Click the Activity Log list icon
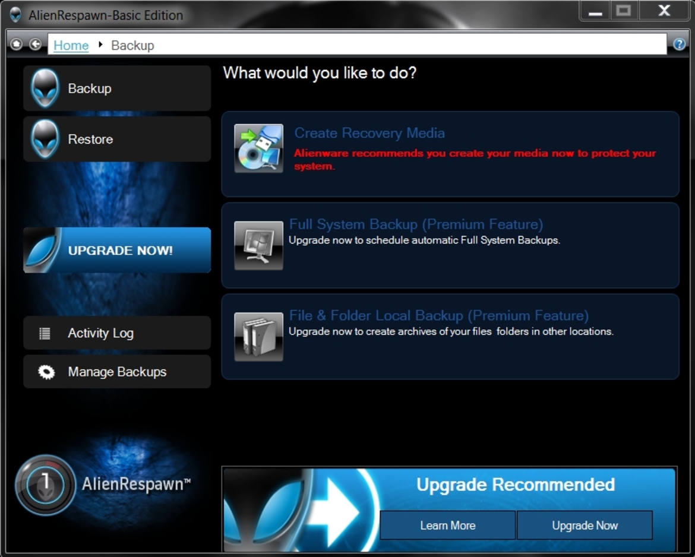 45,333
